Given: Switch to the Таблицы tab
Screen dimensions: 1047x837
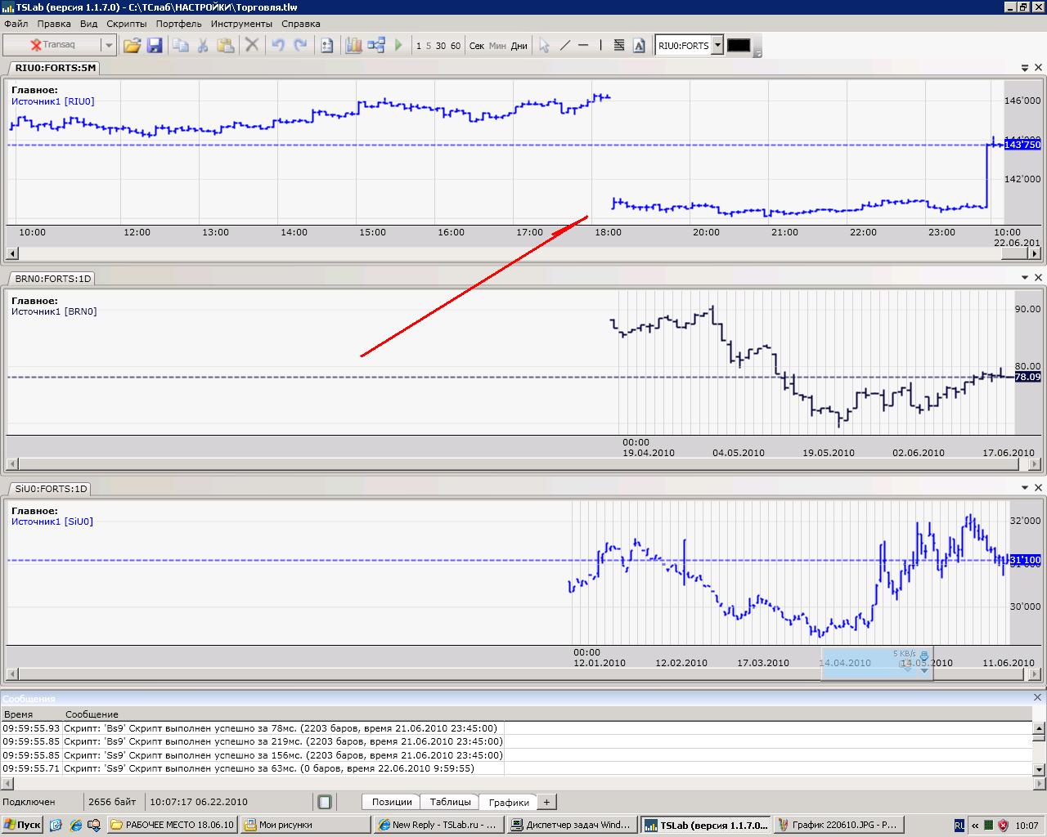Looking at the screenshot, I should click(x=450, y=802).
